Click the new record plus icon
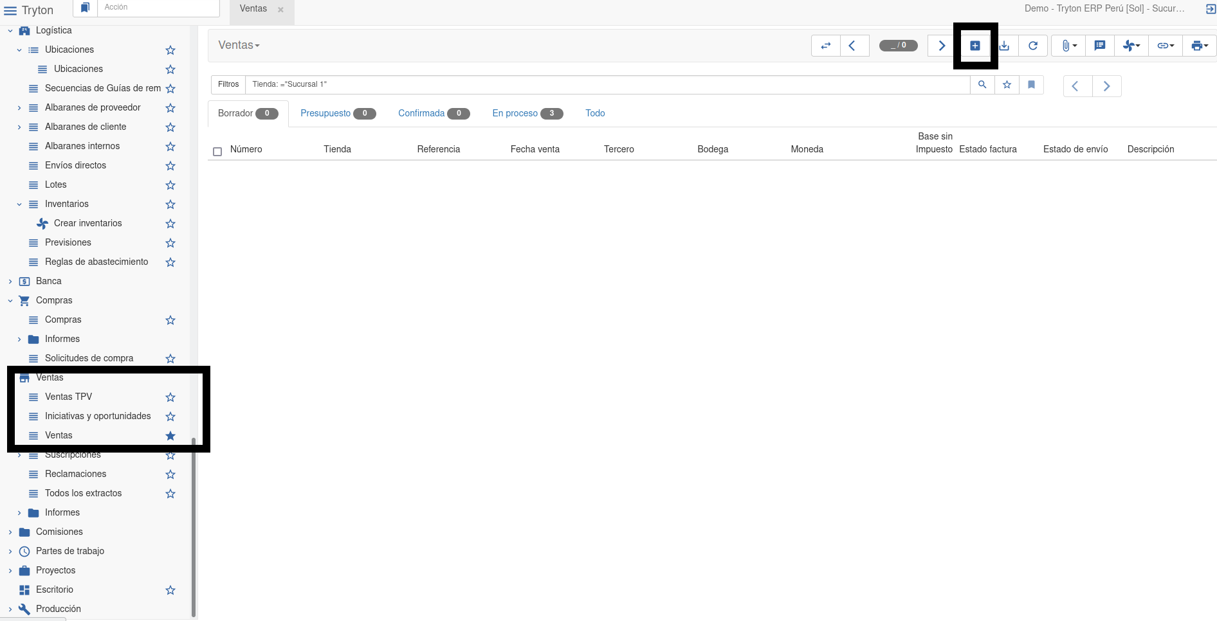The width and height of the screenshot is (1217, 621). pos(975,46)
